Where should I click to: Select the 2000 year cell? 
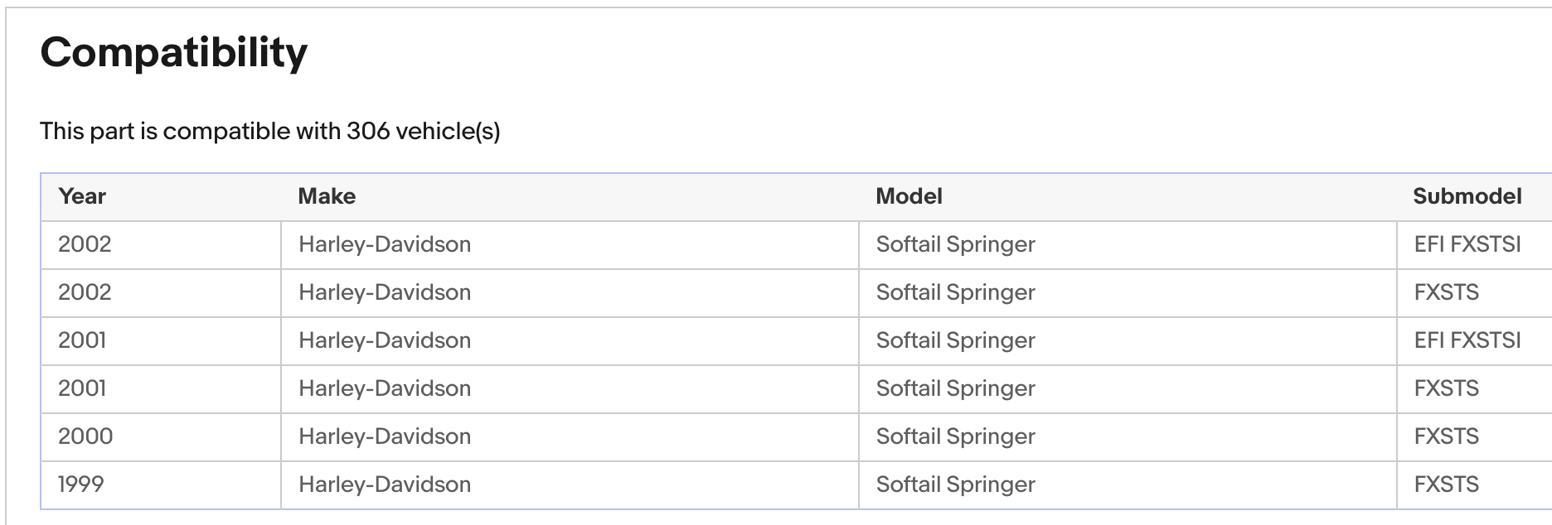coord(85,436)
